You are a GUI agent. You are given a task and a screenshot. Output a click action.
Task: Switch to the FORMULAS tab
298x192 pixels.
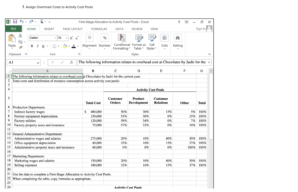coord(99,29)
